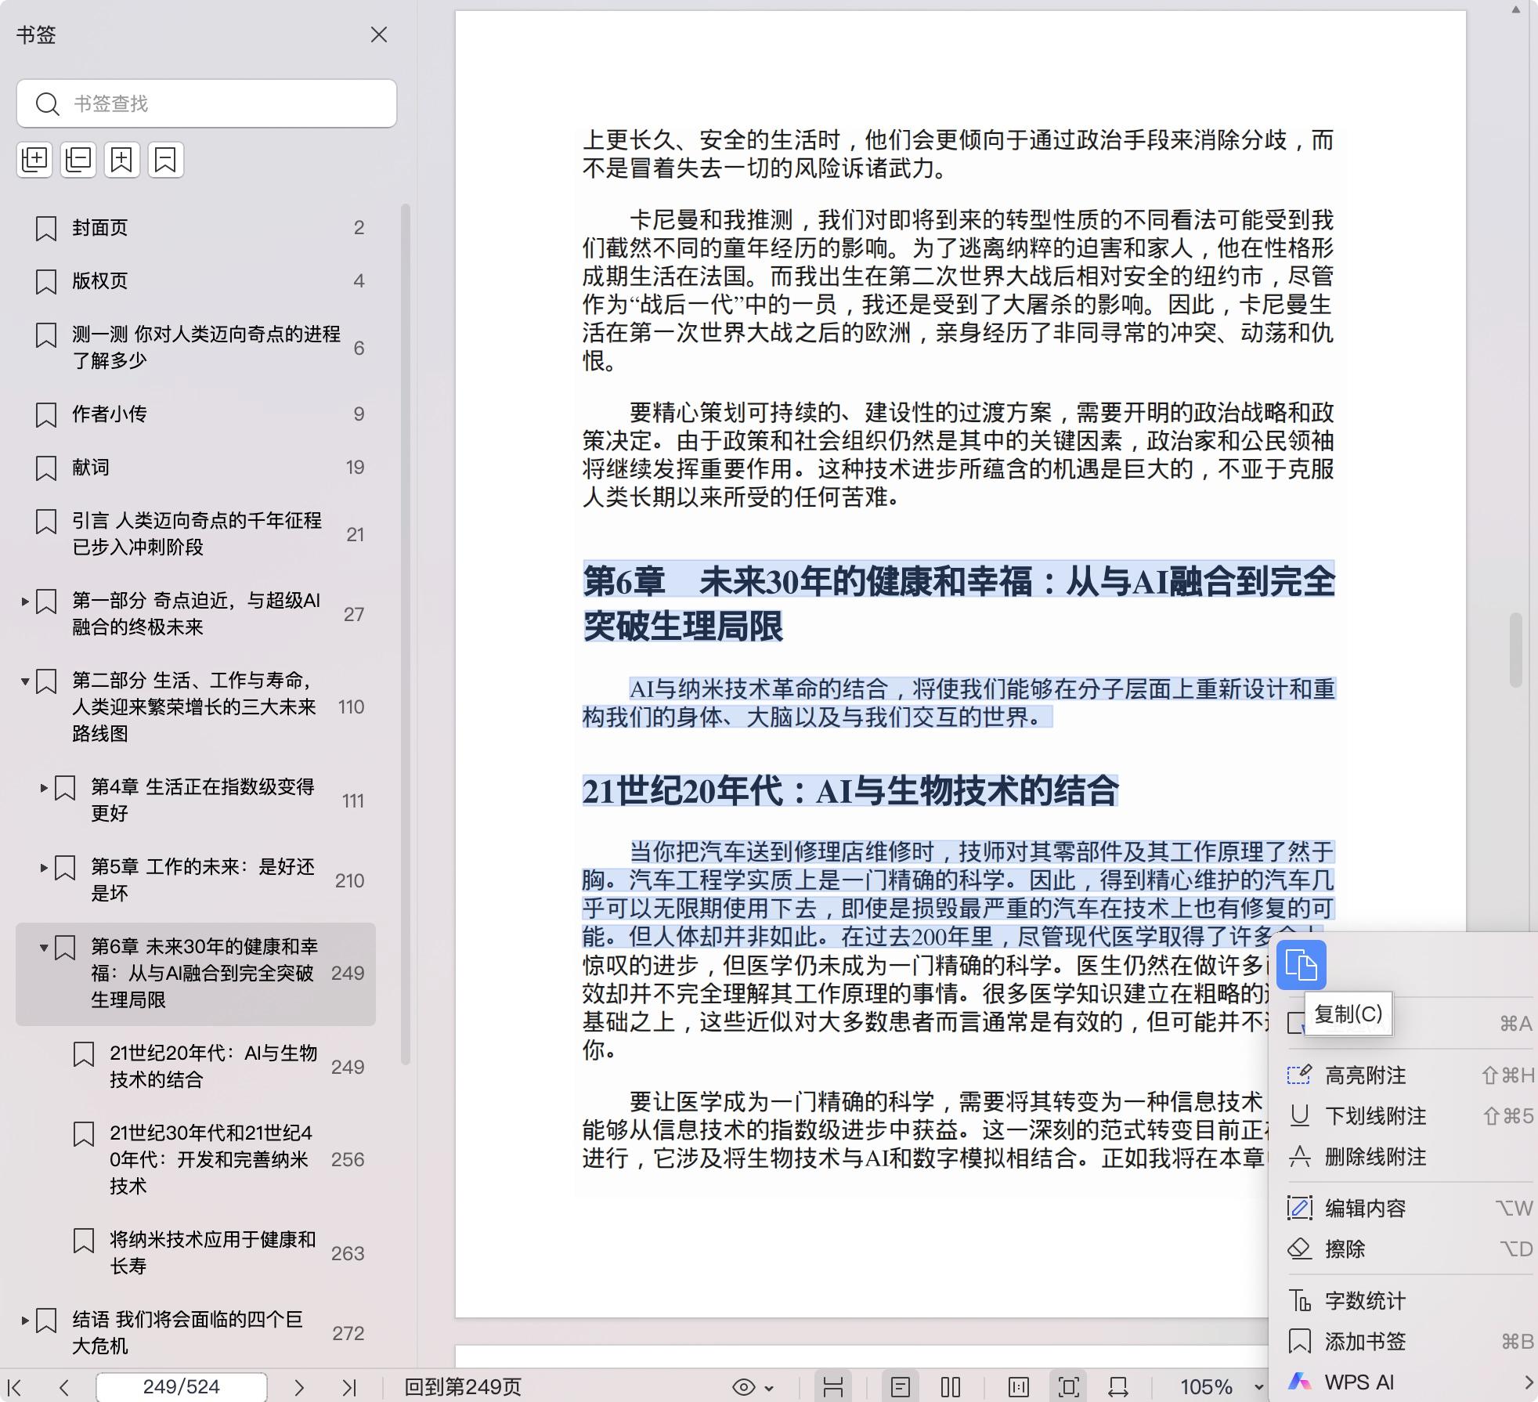Open 21世纪20年代：AI与生物技术的结合 bookmark
Viewport: 1538px width, 1402px height.
click(213, 1066)
